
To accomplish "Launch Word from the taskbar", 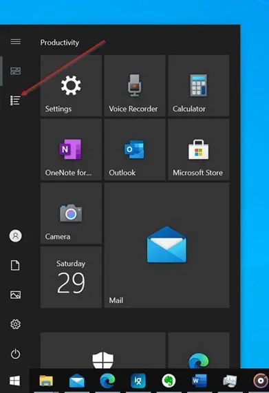I will (x=200, y=381).
